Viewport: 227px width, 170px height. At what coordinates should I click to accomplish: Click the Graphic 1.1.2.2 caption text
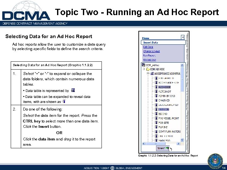point(168,156)
